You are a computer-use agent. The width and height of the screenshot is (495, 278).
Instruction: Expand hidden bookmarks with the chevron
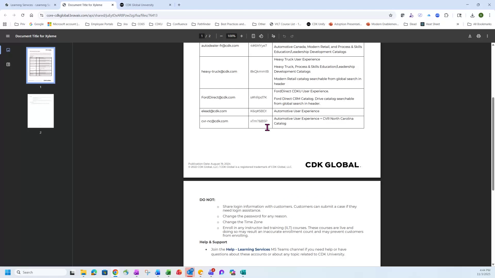click(458, 24)
